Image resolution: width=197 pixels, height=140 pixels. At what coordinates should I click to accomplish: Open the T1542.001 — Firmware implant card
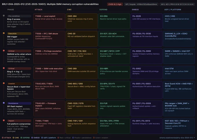(49, 109)
